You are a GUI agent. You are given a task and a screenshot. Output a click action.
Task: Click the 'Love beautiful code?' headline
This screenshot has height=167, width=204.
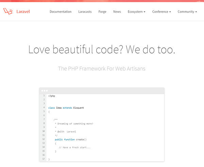click(102, 50)
